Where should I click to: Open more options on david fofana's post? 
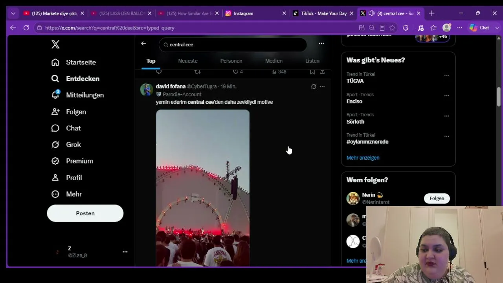pyautogui.click(x=322, y=86)
